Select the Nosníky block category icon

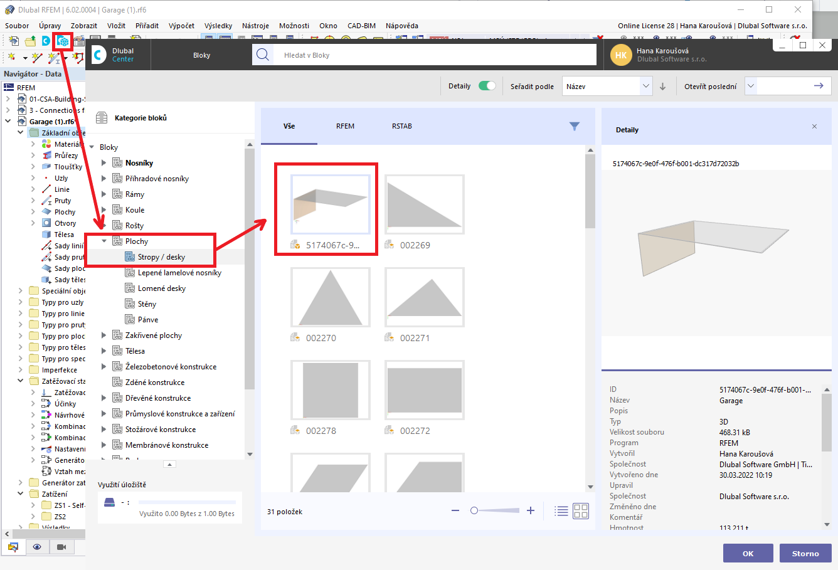coord(118,162)
